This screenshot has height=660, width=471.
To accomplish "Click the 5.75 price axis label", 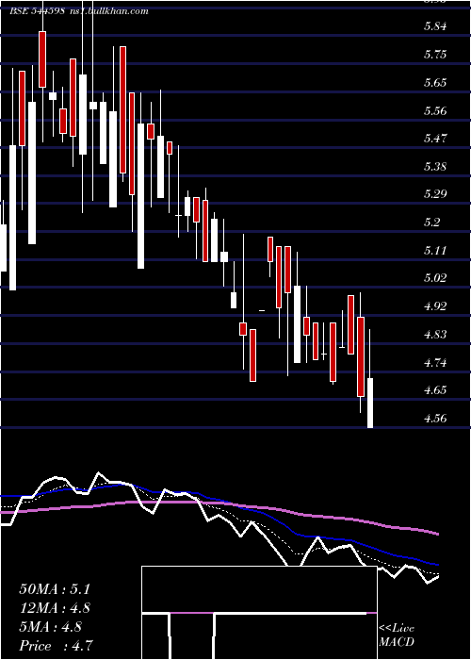I will coord(435,55).
